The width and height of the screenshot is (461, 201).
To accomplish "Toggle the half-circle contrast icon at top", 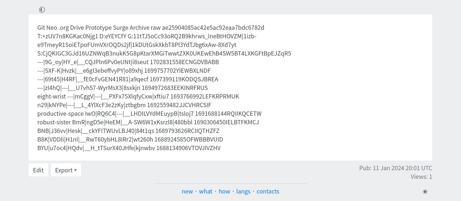I will [42, 10].
